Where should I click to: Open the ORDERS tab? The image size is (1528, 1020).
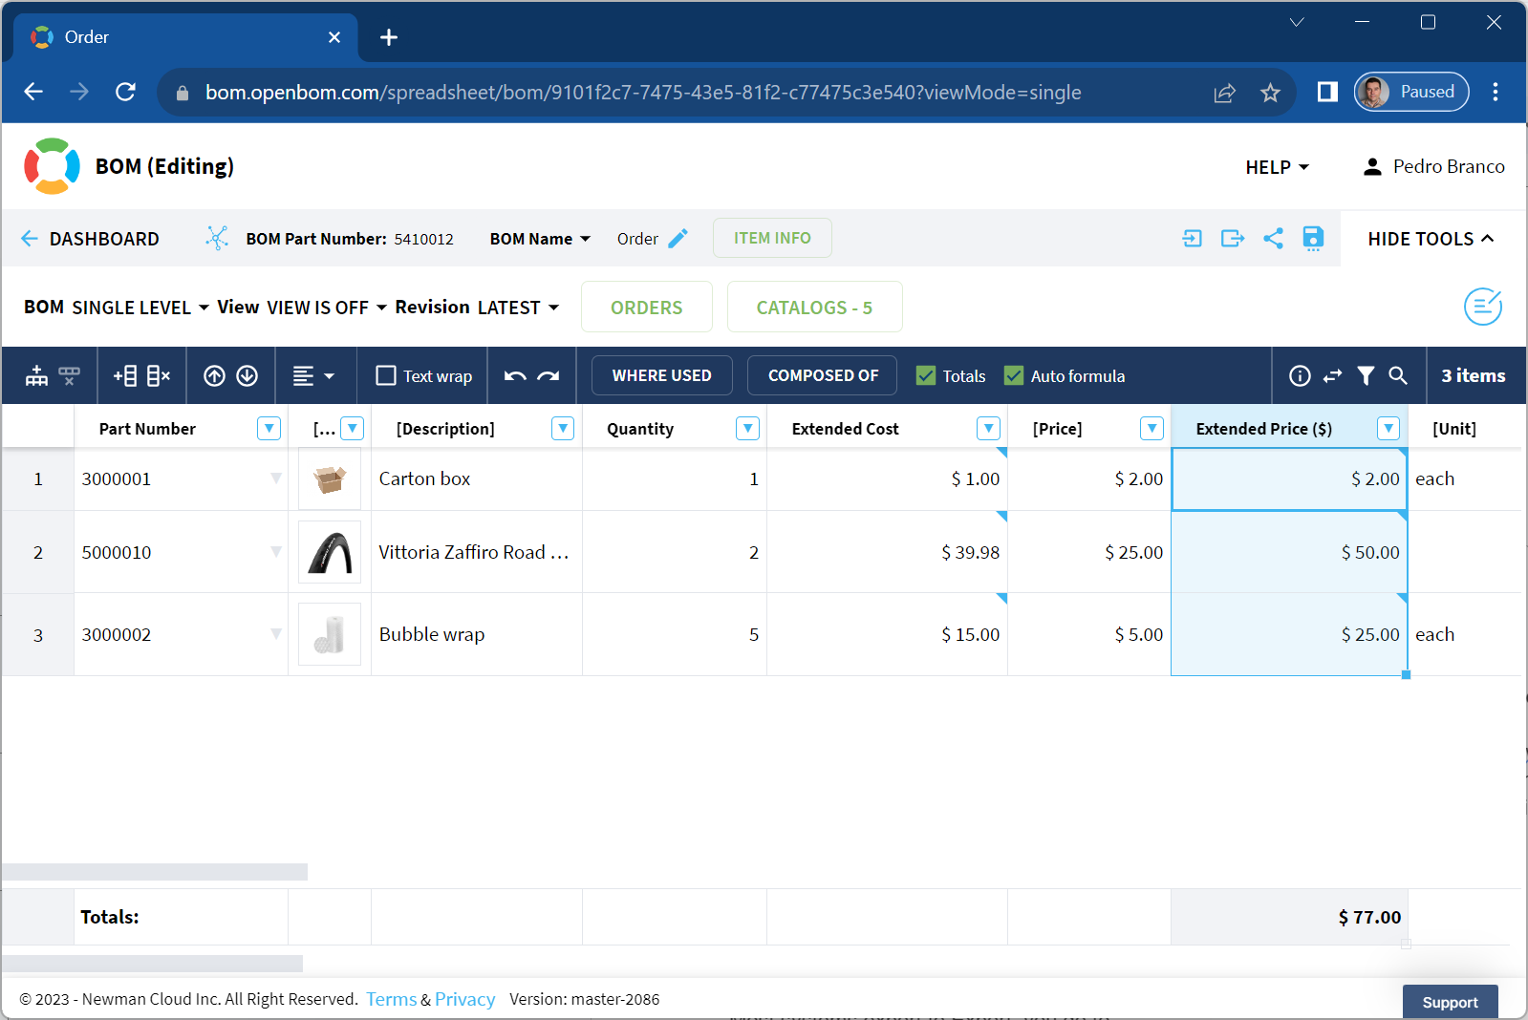click(647, 308)
